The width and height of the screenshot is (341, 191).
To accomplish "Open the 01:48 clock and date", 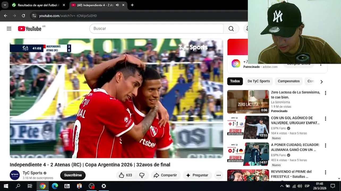I will (320, 186).
